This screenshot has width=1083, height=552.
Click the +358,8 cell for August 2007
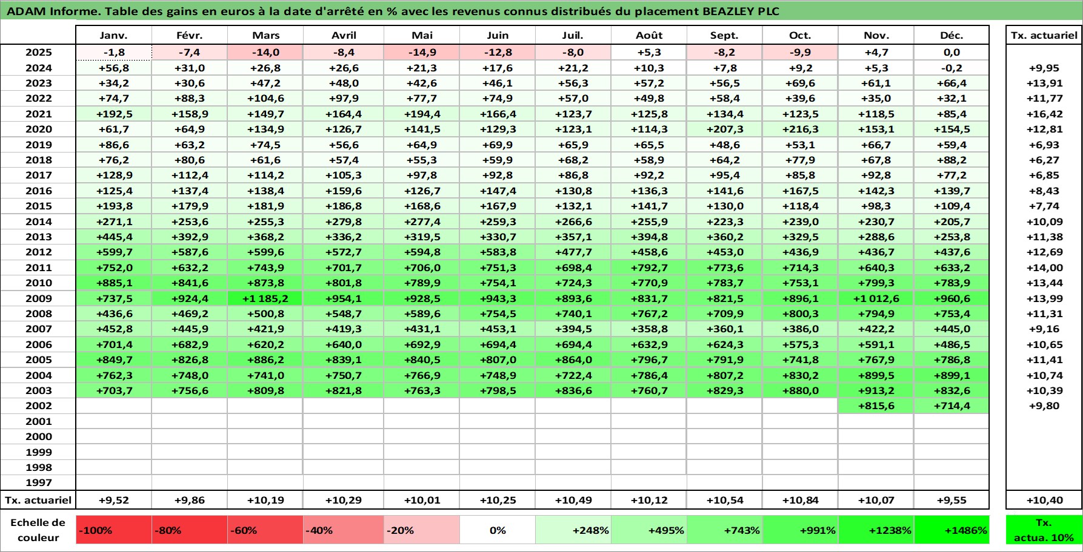(x=649, y=329)
